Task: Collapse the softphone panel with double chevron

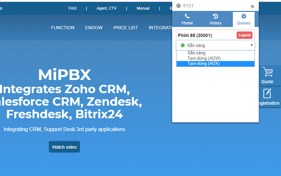Action: pos(252,7)
